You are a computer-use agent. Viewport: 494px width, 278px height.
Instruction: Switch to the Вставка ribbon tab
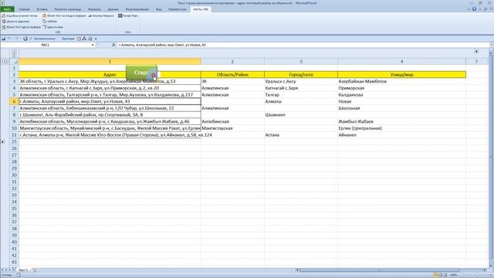coord(42,9)
